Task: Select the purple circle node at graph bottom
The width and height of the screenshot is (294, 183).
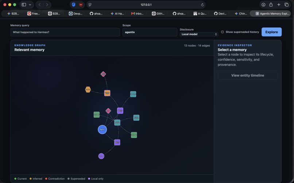Action: pyautogui.click(x=101, y=156)
